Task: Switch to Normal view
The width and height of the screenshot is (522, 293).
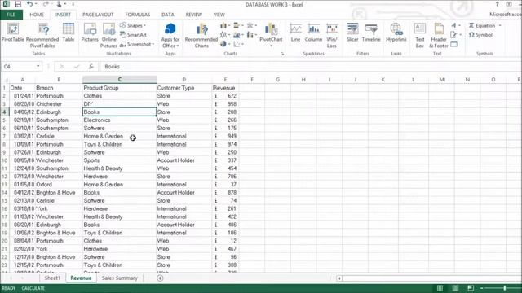Action: [x=440, y=288]
